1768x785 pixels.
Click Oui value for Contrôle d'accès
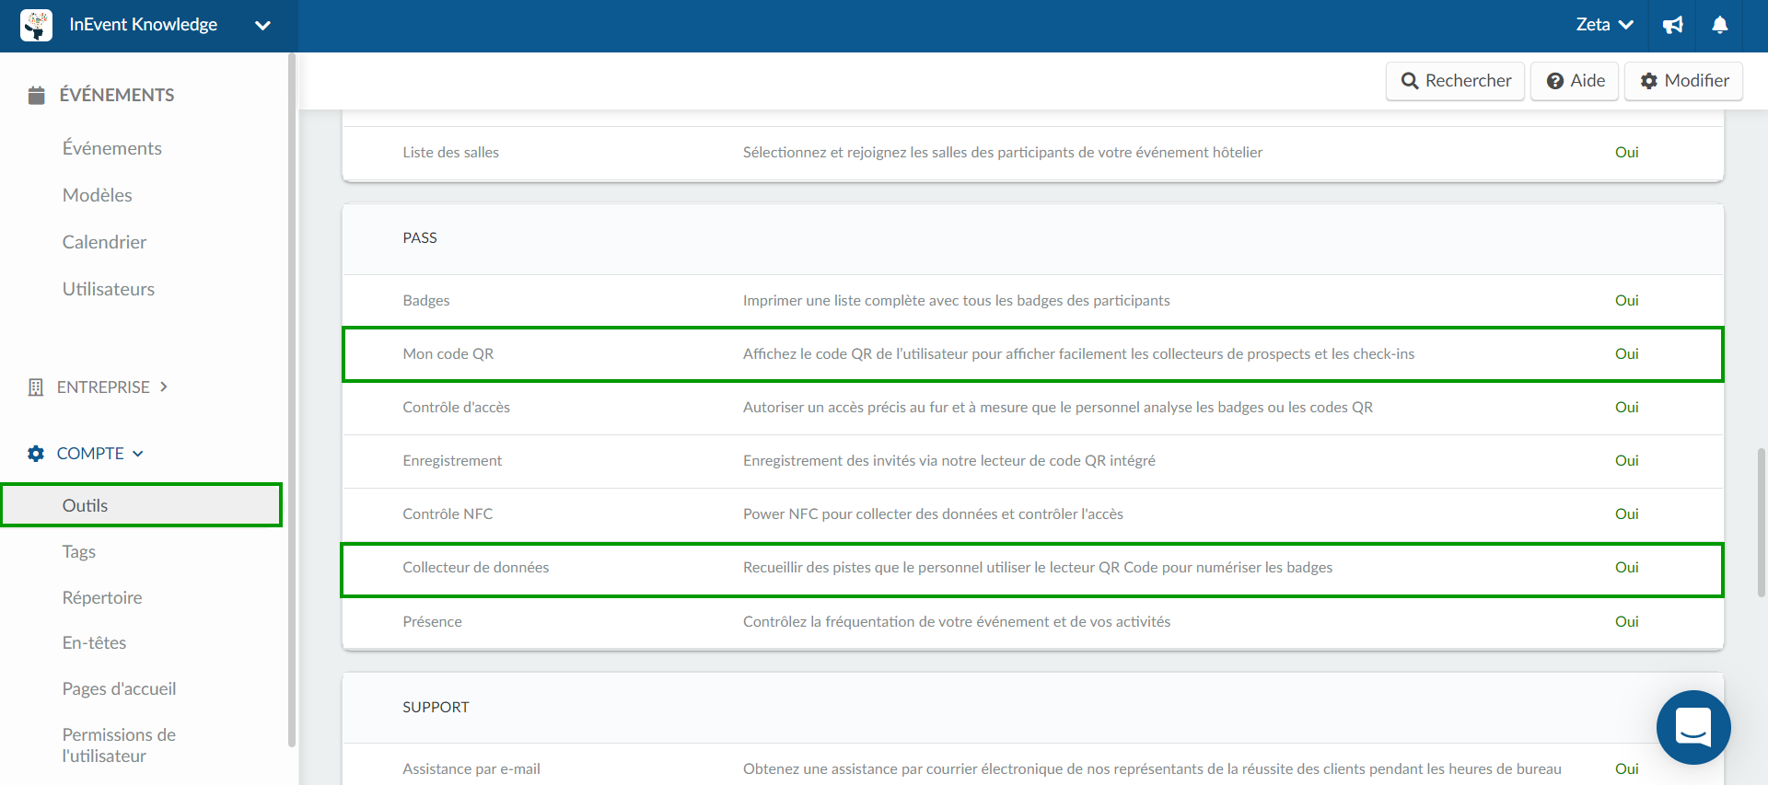tap(1626, 408)
